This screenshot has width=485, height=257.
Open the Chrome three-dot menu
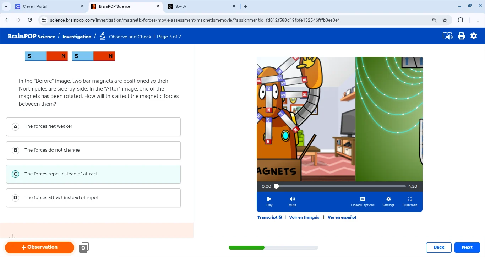[478, 20]
